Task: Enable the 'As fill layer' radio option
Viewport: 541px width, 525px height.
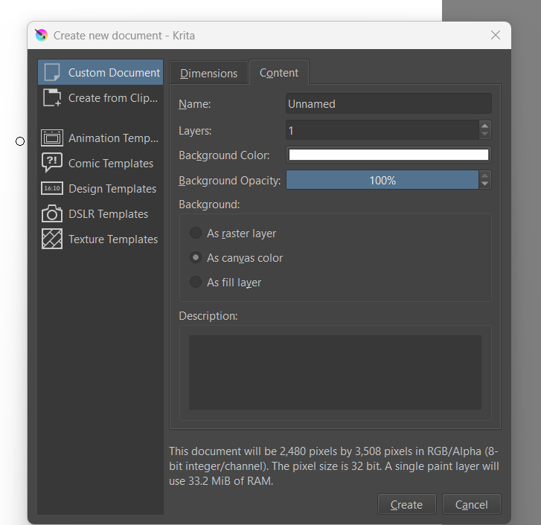Action: click(x=196, y=283)
